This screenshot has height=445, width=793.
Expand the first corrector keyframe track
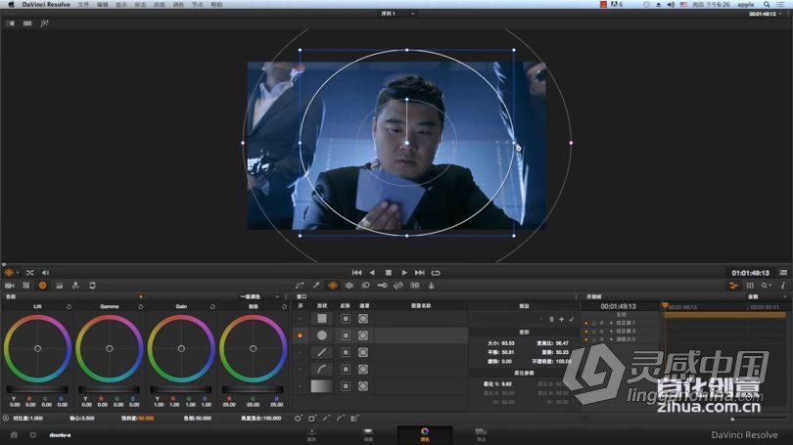tap(612, 323)
